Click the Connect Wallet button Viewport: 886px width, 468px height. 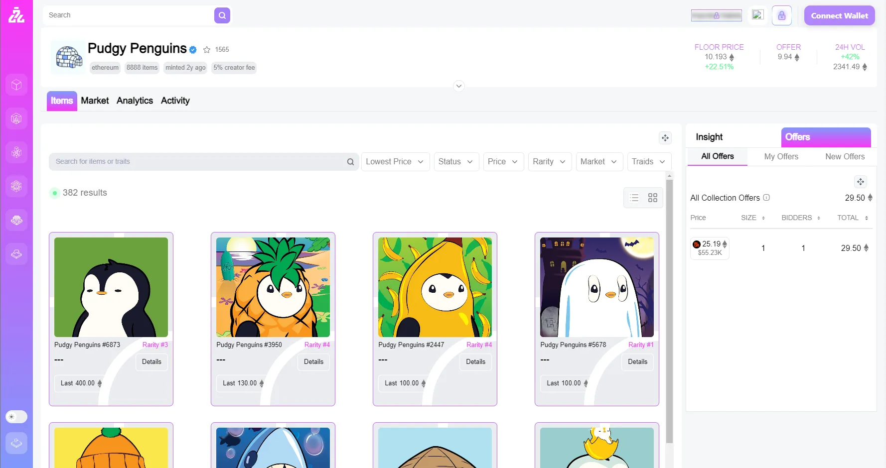pyautogui.click(x=840, y=15)
